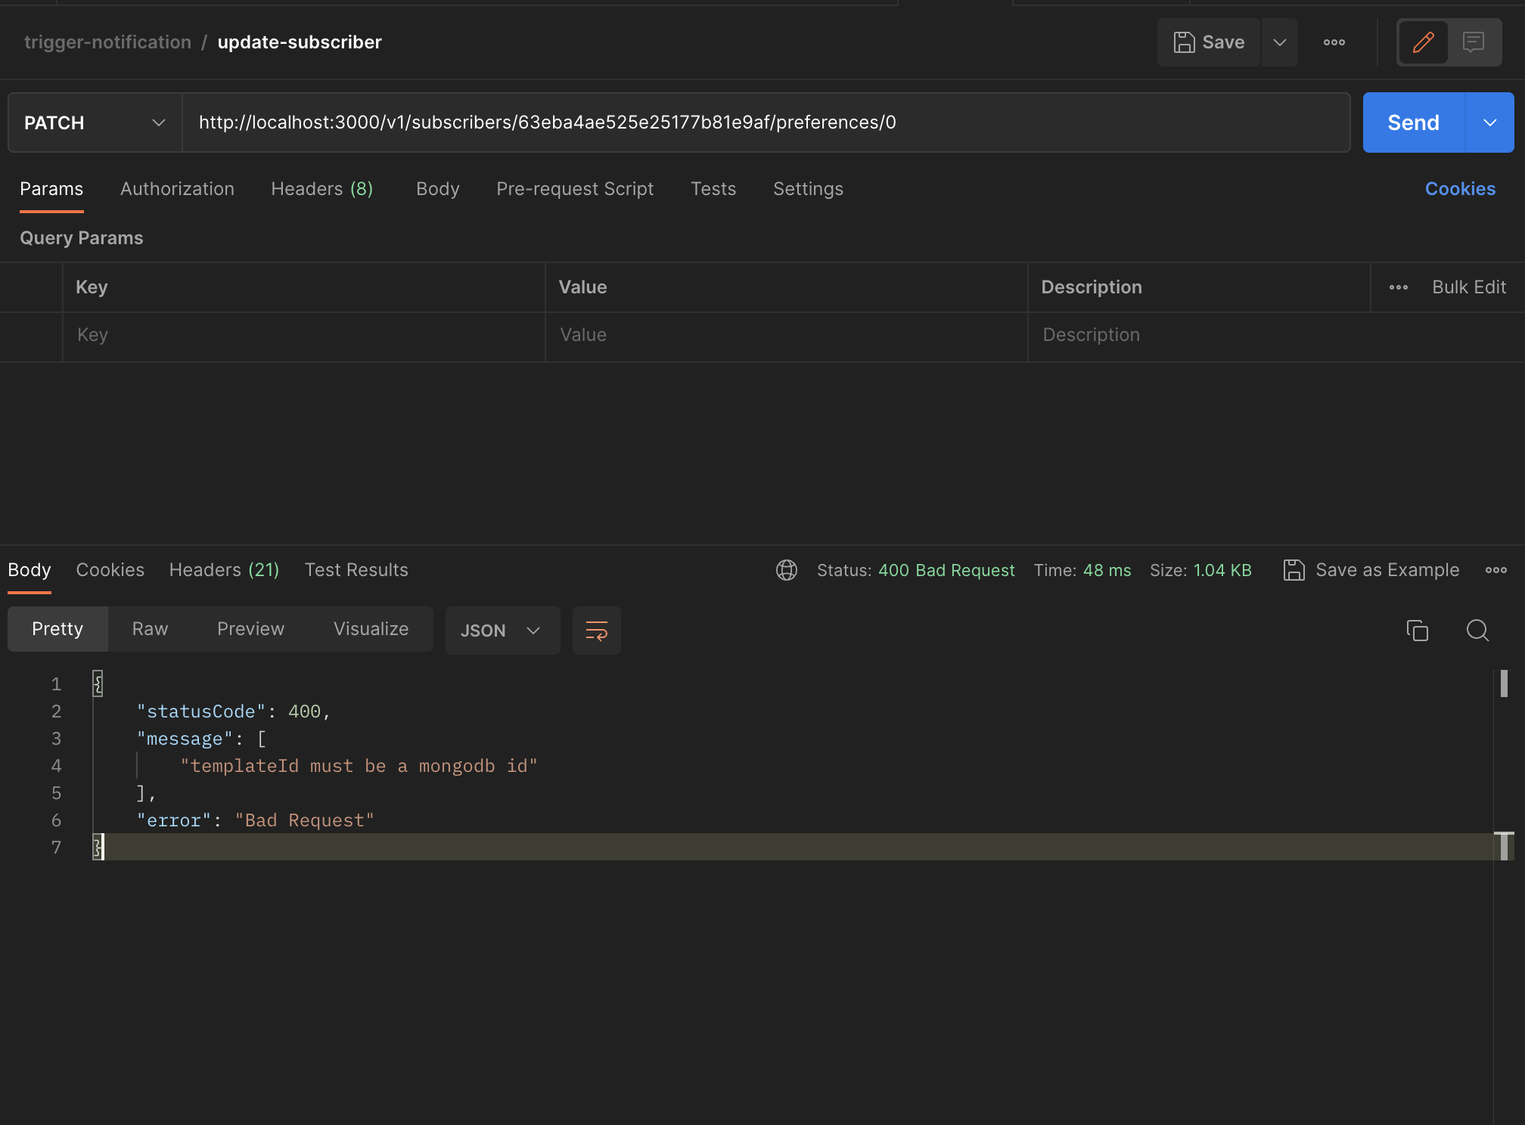Send the PATCH request
Viewport: 1525px width, 1125px height.
point(1412,122)
